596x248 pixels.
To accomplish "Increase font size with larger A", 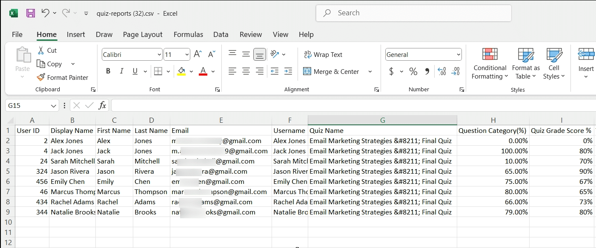I will [198, 54].
